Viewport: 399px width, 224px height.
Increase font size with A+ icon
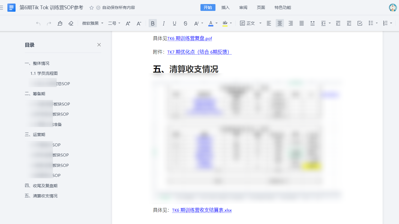point(128,23)
